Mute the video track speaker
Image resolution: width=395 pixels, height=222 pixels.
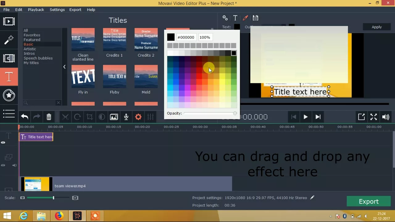pos(14,165)
